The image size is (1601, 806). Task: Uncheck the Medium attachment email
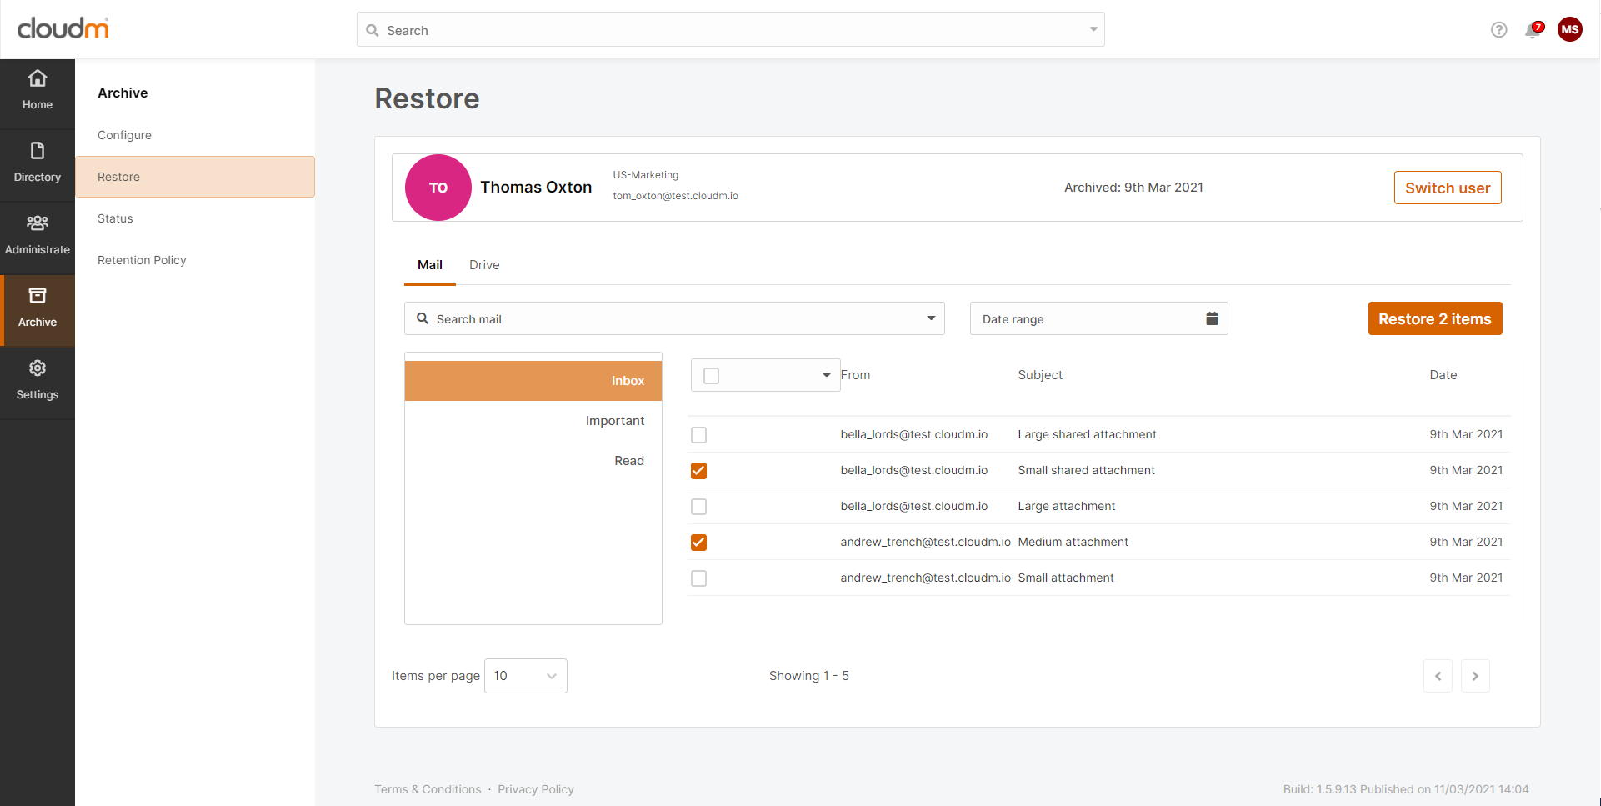pos(698,543)
